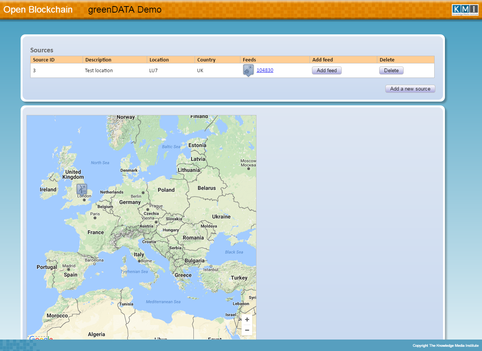Click the Location column header
Viewport: 482px width, 351px height.
(159, 60)
